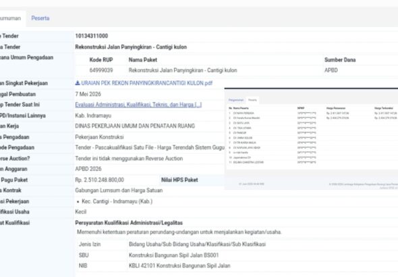Open the overlaid participant list screenshot
398x277 pixels.
tap(311, 138)
